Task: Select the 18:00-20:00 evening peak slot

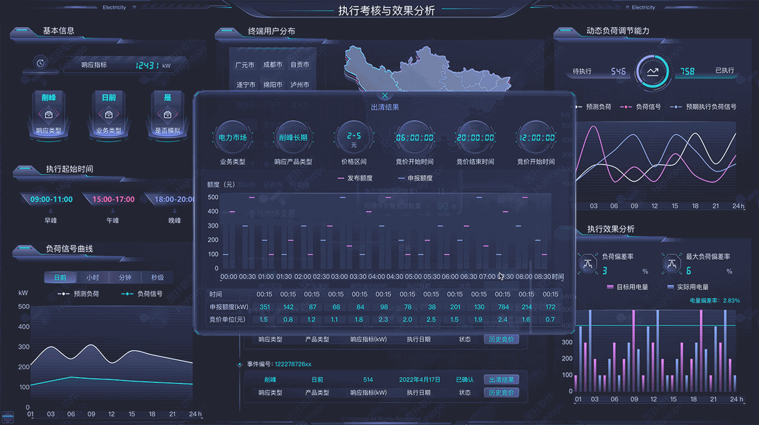Action: tap(174, 199)
